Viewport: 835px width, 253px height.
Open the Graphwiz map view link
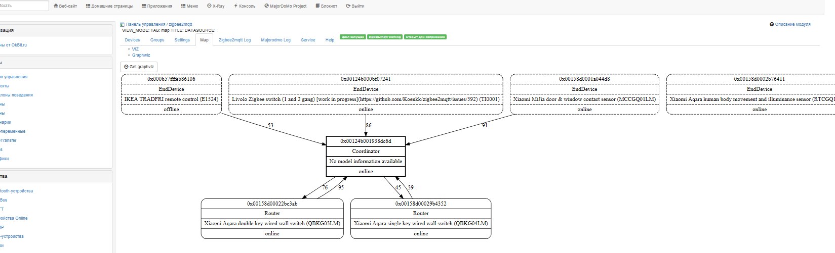pyautogui.click(x=141, y=55)
